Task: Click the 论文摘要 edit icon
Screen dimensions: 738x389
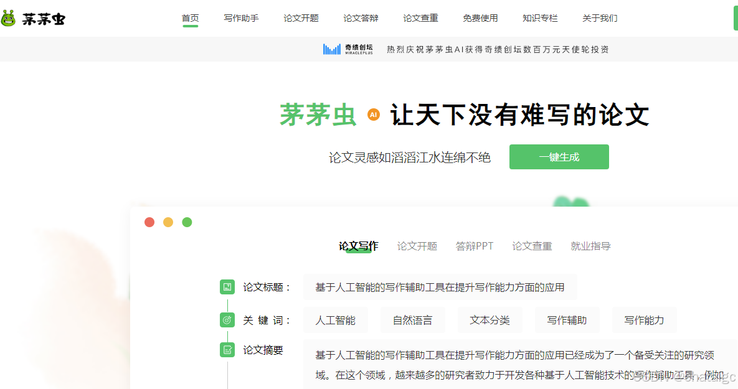Action: click(x=227, y=350)
